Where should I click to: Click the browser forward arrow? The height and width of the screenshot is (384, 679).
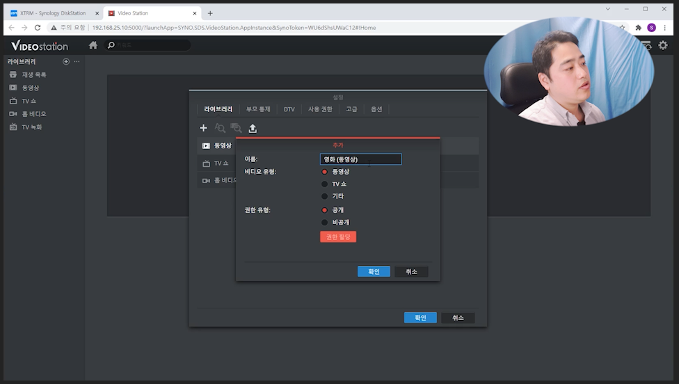point(24,28)
